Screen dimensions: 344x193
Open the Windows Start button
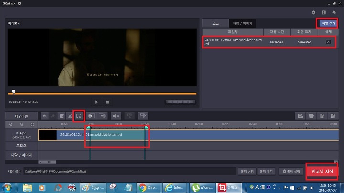[7, 188]
